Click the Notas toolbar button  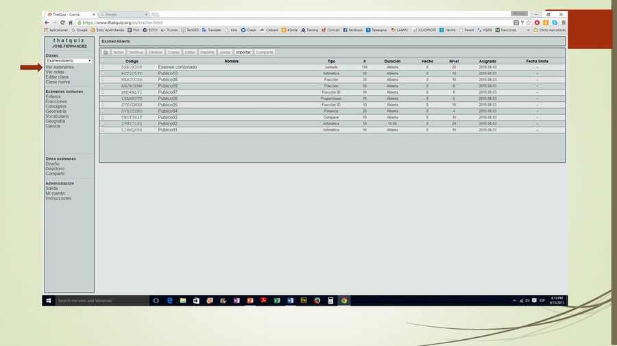(119, 52)
